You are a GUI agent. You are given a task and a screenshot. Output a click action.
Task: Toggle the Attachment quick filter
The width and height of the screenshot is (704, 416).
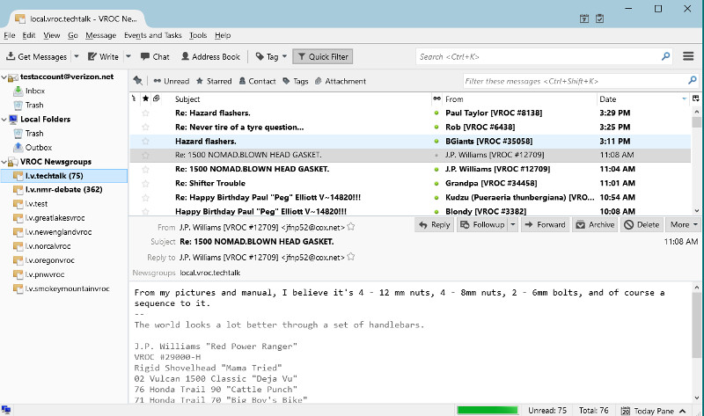point(341,81)
